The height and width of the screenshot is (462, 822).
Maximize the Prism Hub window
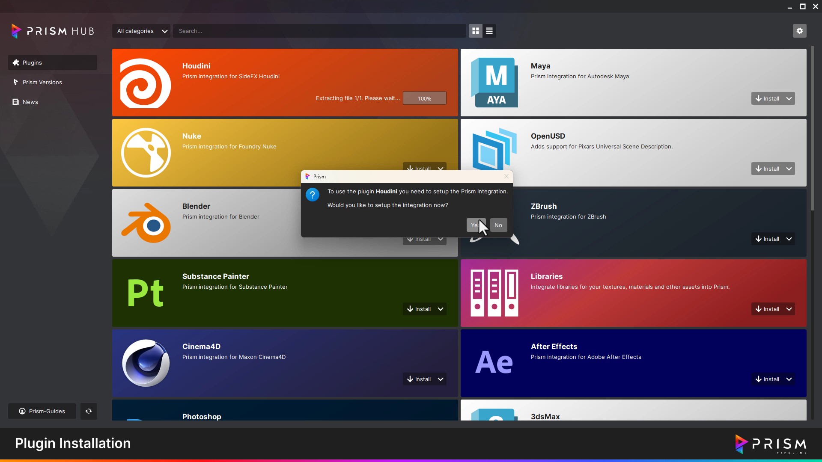tap(803, 6)
